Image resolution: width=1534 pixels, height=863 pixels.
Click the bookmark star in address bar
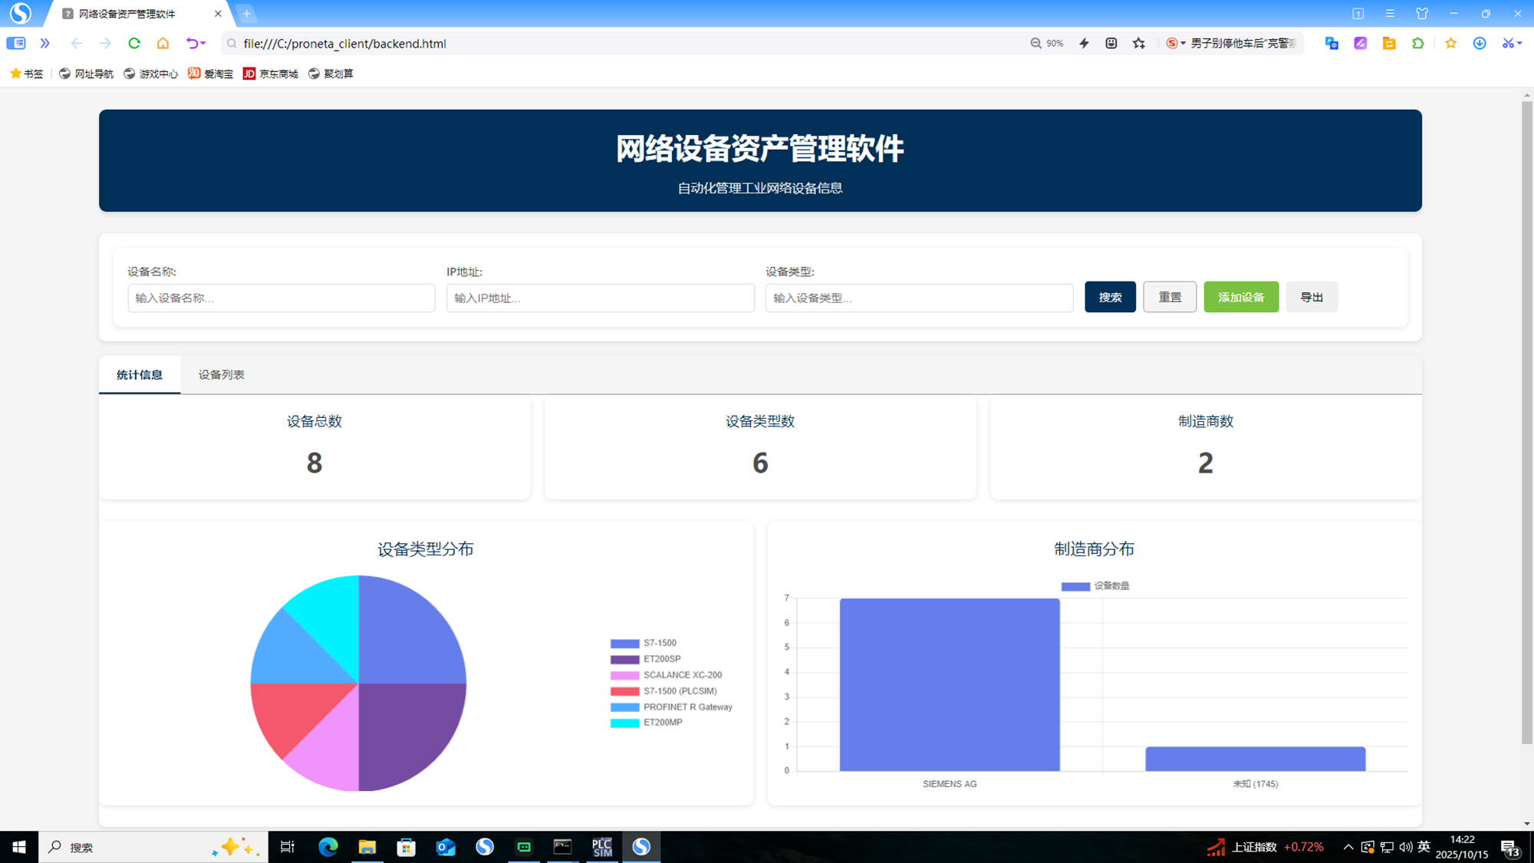click(x=1139, y=44)
